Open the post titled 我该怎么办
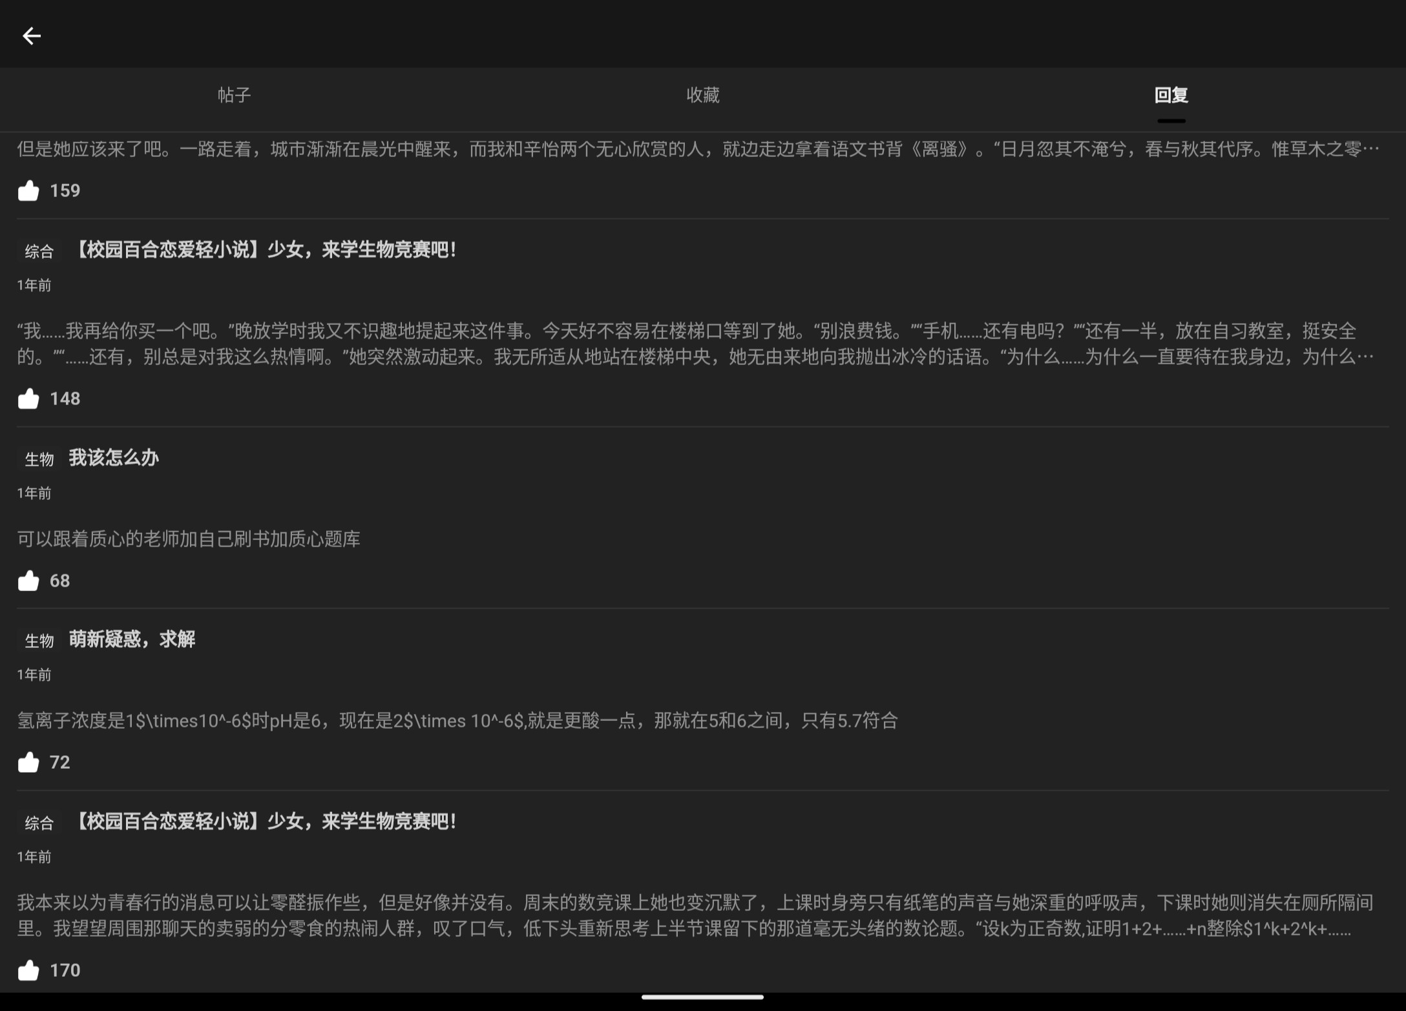Viewport: 1406px width, 1011px height. click(114, 458)
